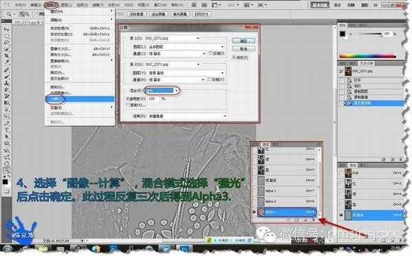Toggle the 预览(P) preview checkbox
This screenshot has height=256, width=412.
[x=234, y=57]
